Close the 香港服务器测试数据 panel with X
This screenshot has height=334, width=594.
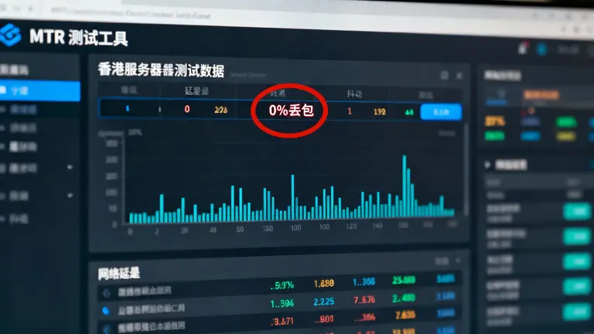point(459,76)
